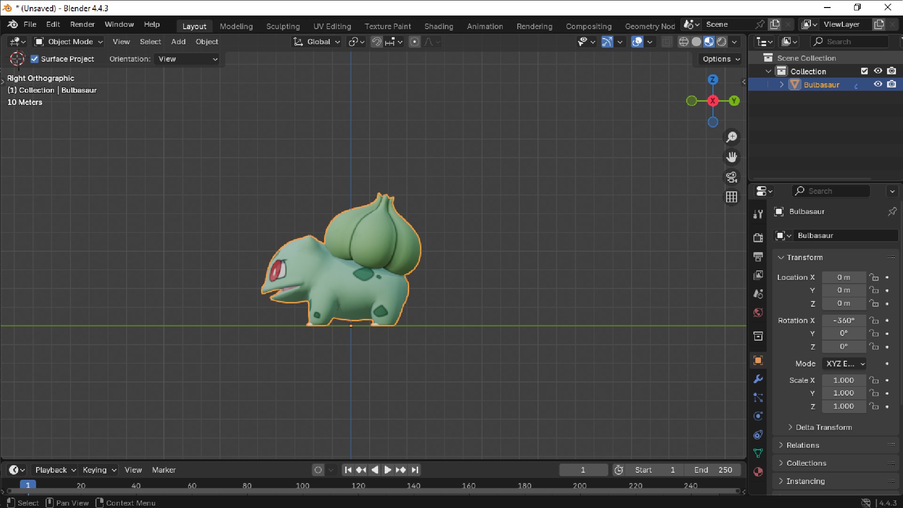Image resolution: width=903 pixels, height=508 pixels.
Task: Click the pan hand viewport icon
Action: [731, 157]
